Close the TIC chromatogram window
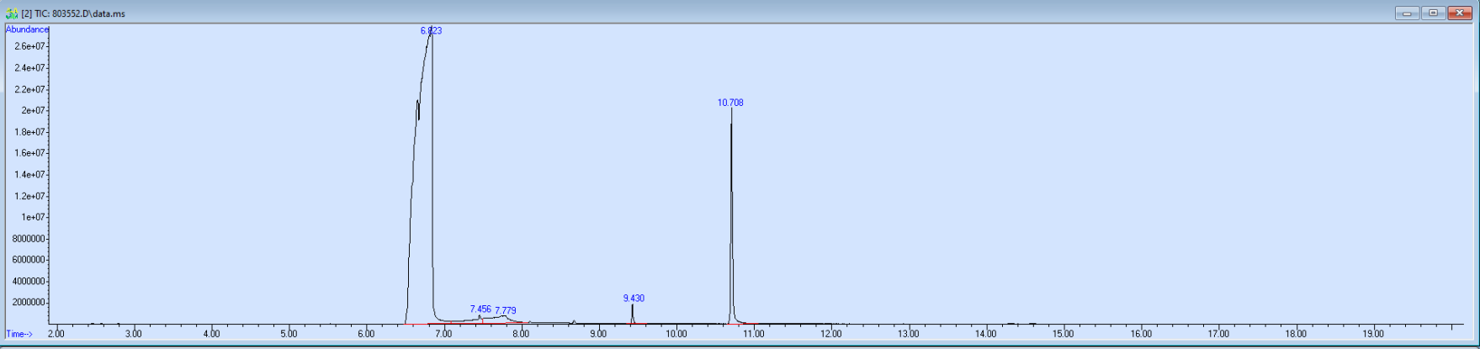1480x349 pixels. 1461,13
